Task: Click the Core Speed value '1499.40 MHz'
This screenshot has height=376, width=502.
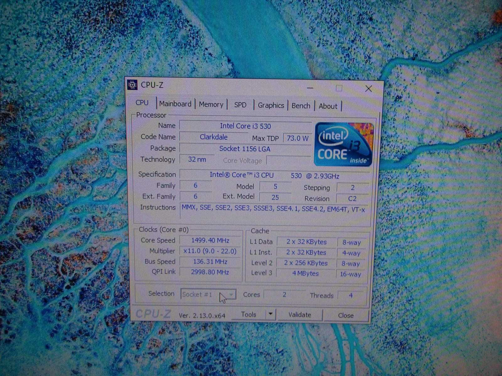Action: [210, 240]
